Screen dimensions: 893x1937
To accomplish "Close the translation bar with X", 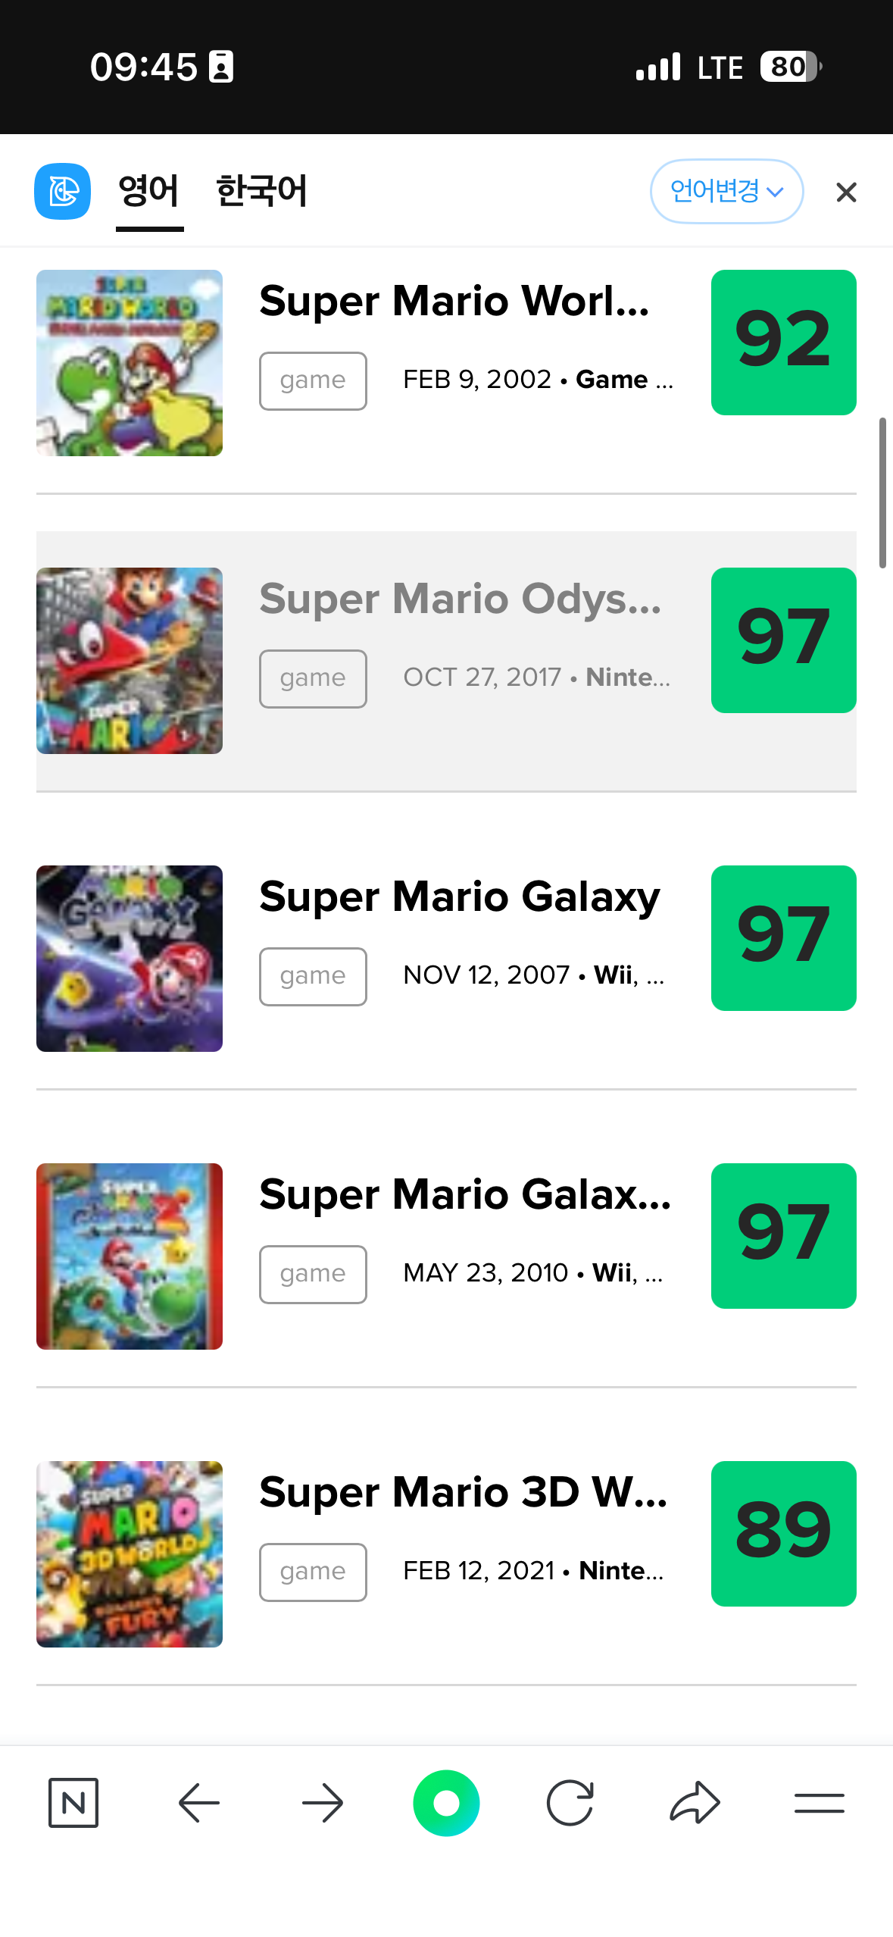I will click(x=846, y=192).
